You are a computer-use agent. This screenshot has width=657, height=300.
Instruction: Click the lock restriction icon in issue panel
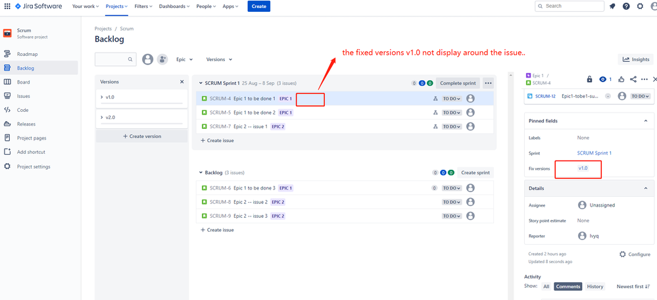589,79
